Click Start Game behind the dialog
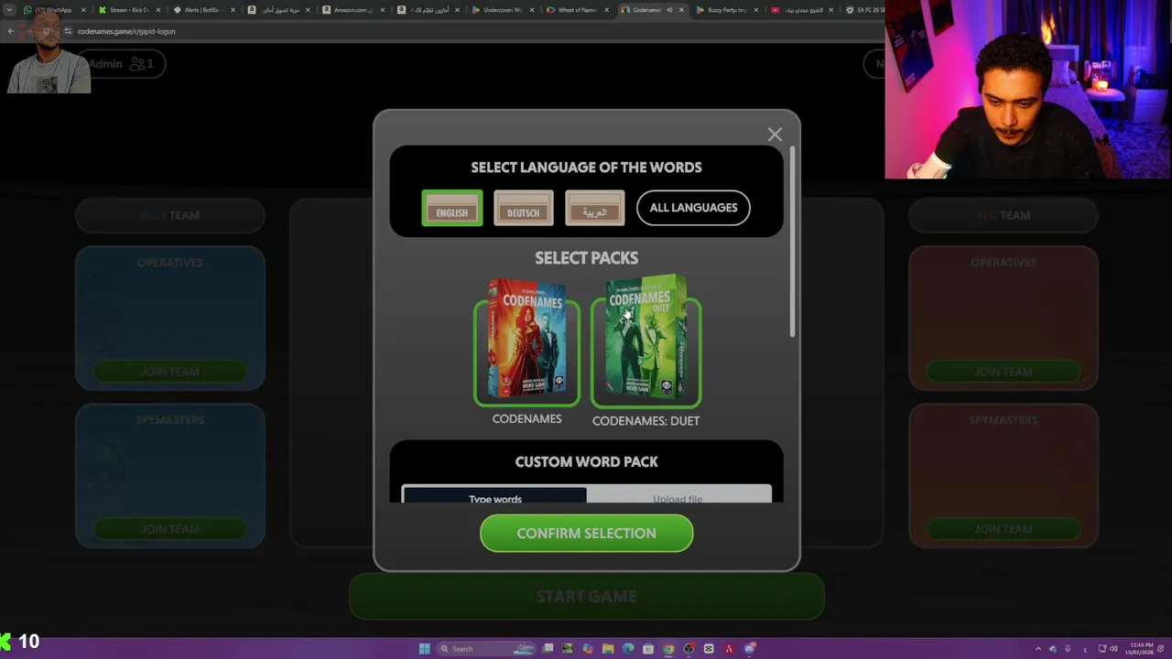Viewport: 1172px width, 659px height. point(586,597)
